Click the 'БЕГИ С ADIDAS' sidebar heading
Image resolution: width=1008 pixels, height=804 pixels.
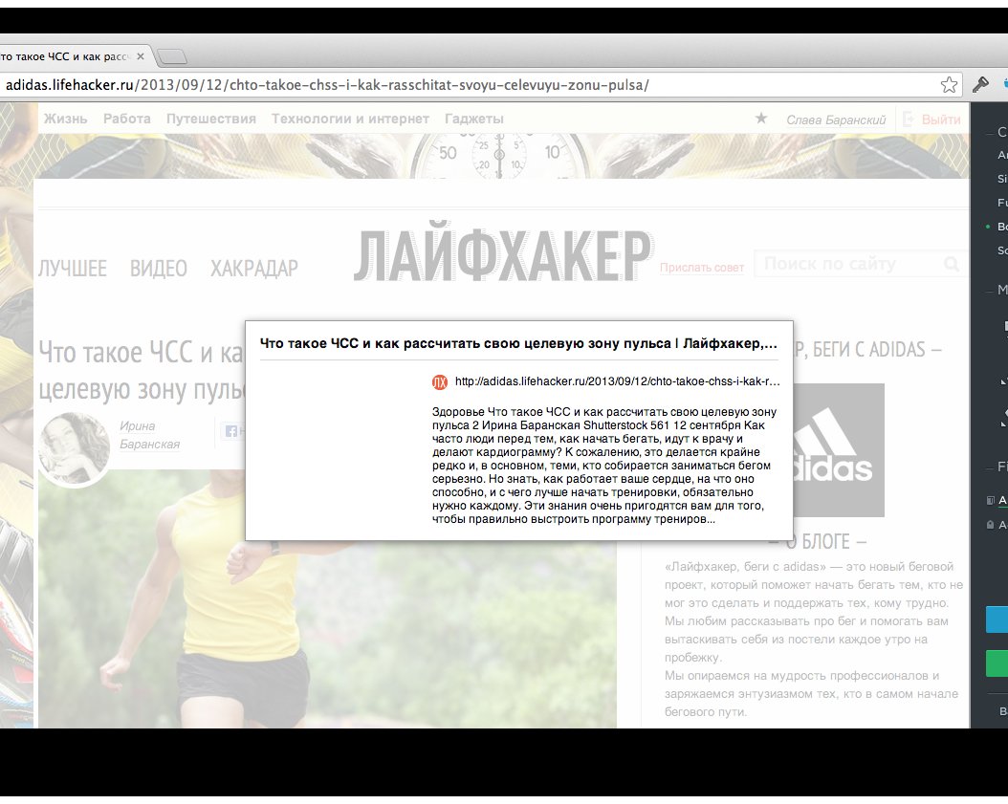[x=867, y=350]
